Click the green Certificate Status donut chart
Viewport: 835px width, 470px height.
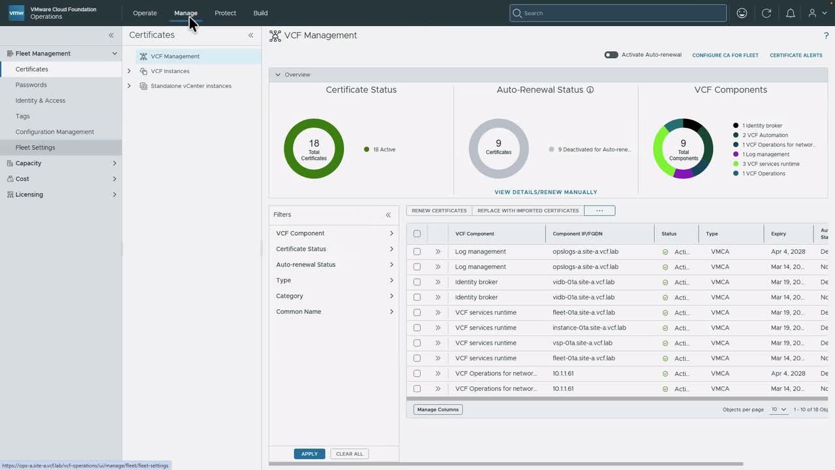[x=314, y=149]
